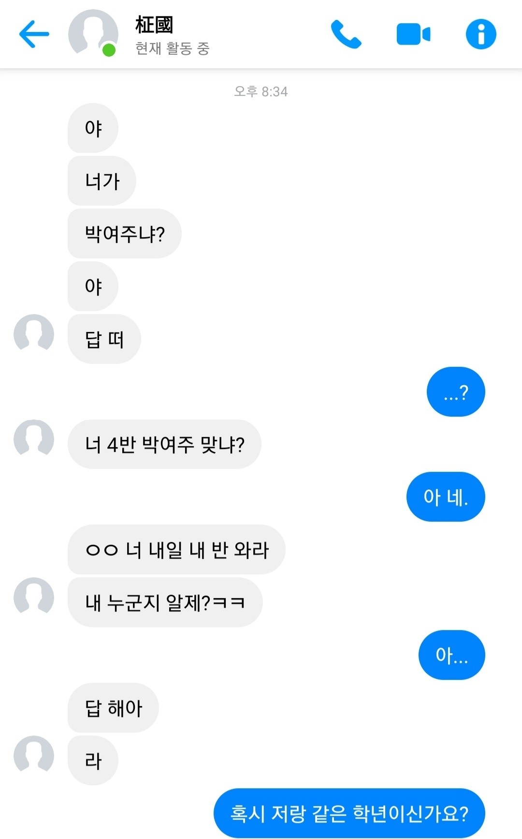
Task: Tap the "현재 활동 중" status text
Action: (172, 48)
